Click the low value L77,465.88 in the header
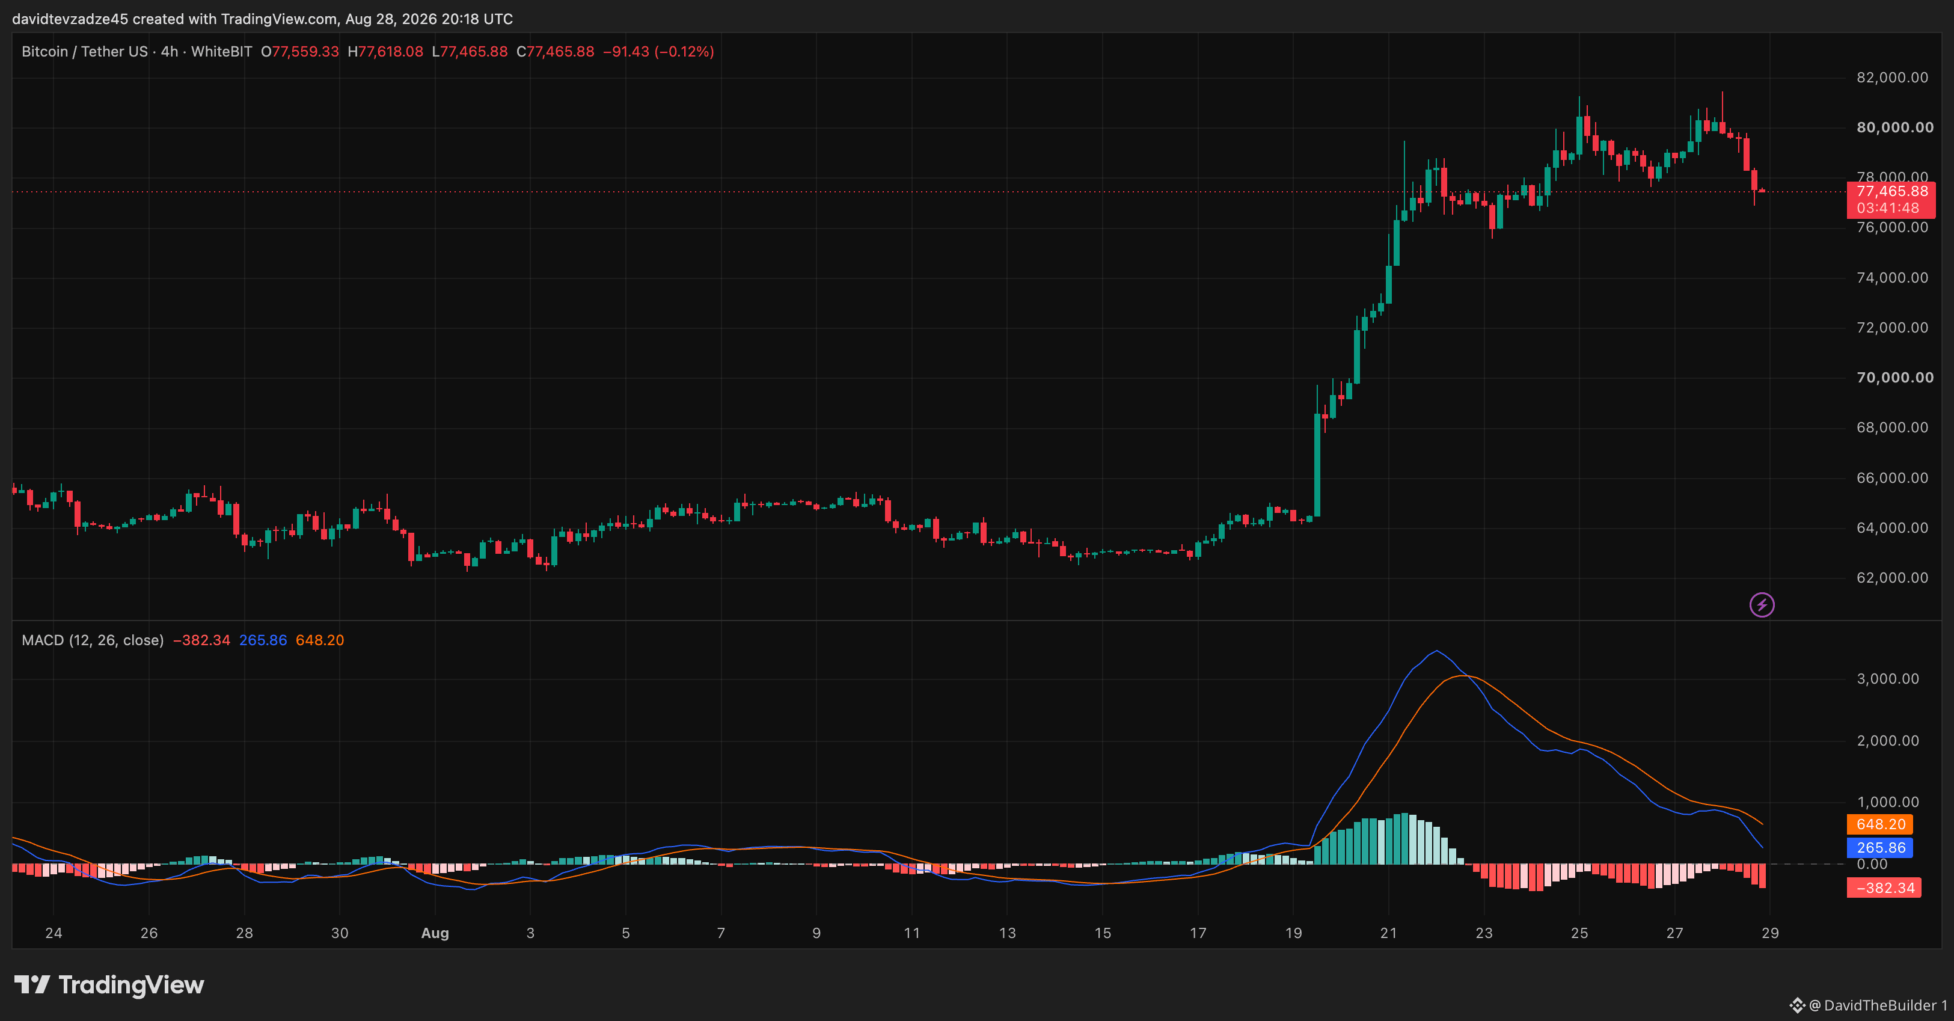The width and height of the screenshot is (1954, 1021). point(470,52)
